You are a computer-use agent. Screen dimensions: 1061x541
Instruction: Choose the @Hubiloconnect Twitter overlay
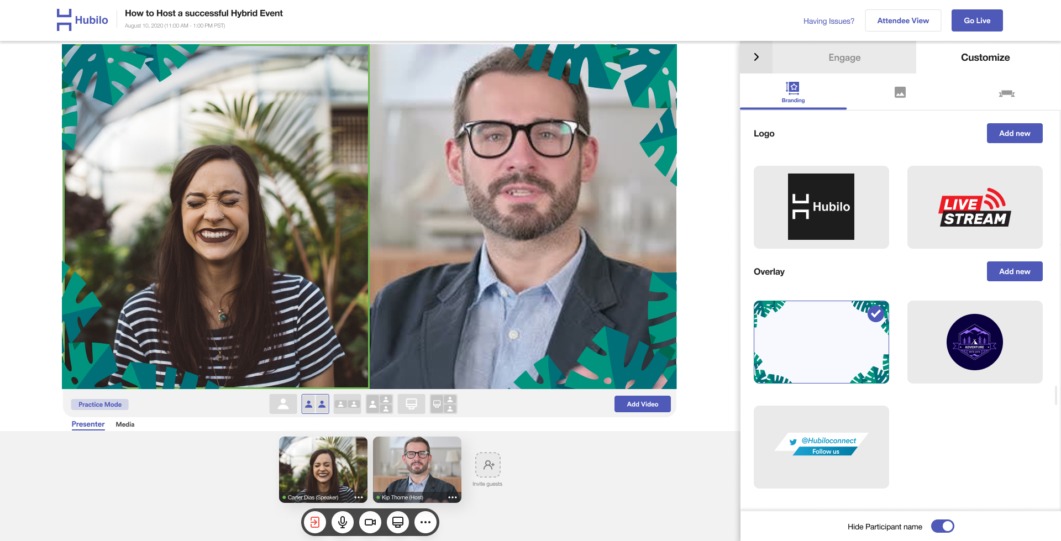pos(821,447)
